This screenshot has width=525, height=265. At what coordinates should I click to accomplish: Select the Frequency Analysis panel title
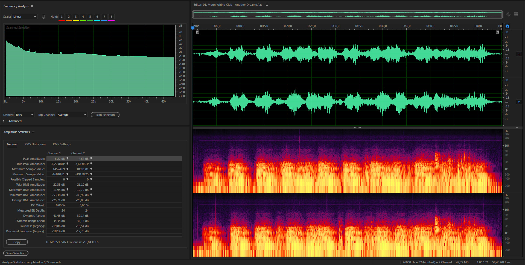(x=16, y=6)
